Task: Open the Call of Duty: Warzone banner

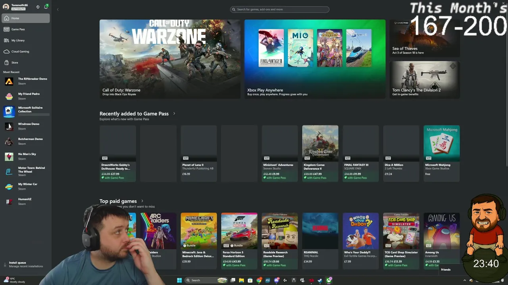Action: click(x=170, y=59)
